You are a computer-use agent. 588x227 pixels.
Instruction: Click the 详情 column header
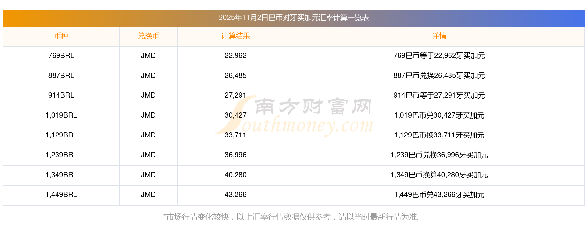pos(439,36)
